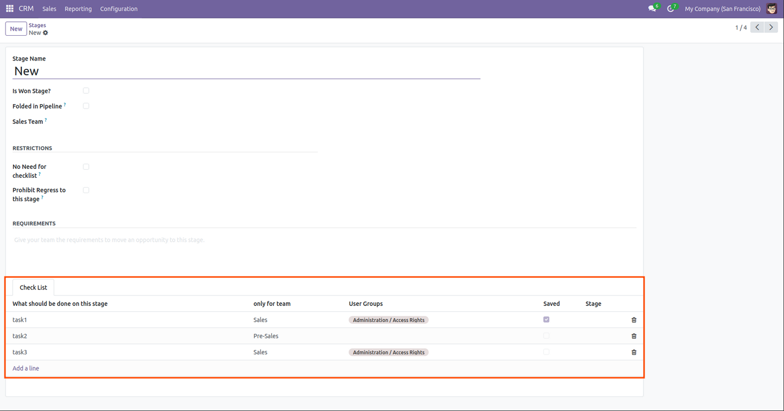Click the Stage Name input field
The height and width of the screenshot is (411, 784).
[246, 71]
